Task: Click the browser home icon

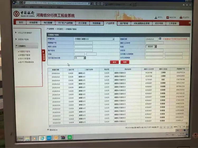Action: [183, 5]
